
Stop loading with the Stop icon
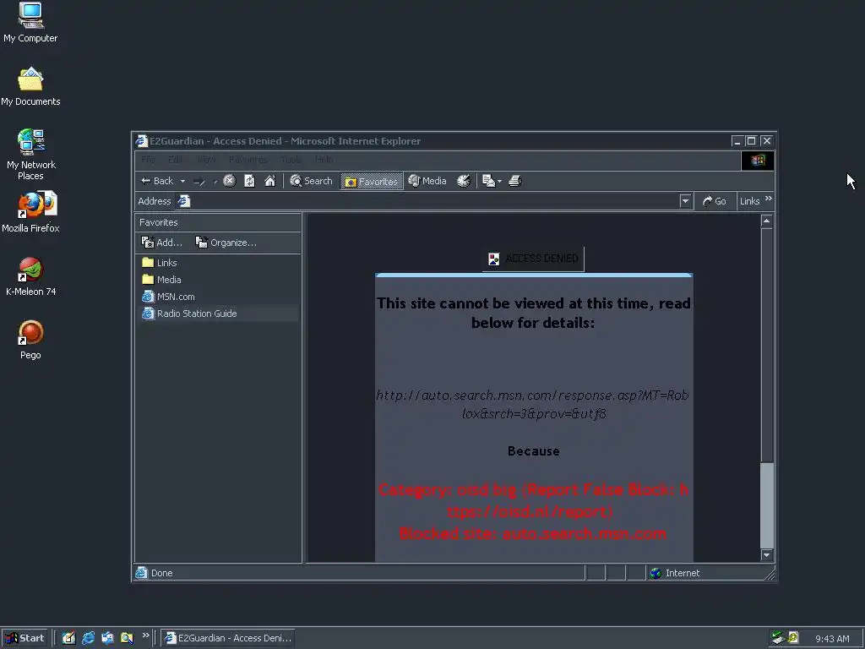click(x=230, y=181)
